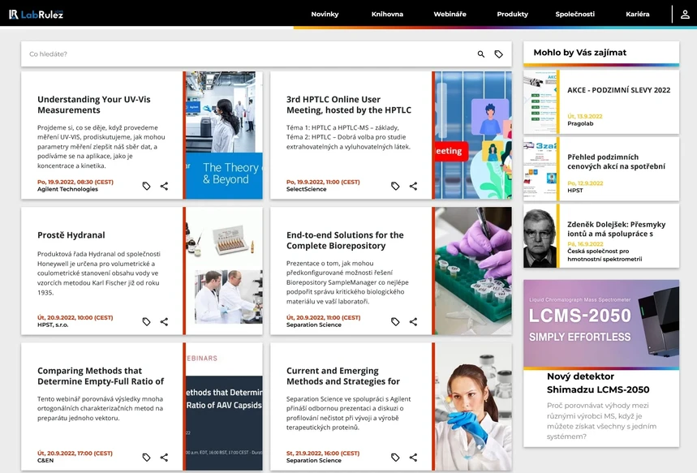Open the user account icon

coord(685,15)
